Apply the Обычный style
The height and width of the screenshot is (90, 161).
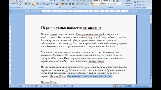tap(96, 3)
